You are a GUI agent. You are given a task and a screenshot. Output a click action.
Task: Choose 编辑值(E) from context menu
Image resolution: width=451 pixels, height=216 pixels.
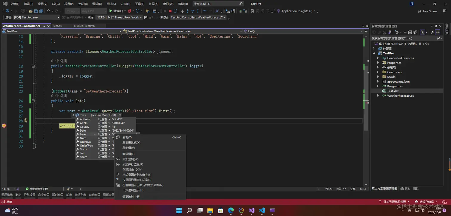(150, 154)
